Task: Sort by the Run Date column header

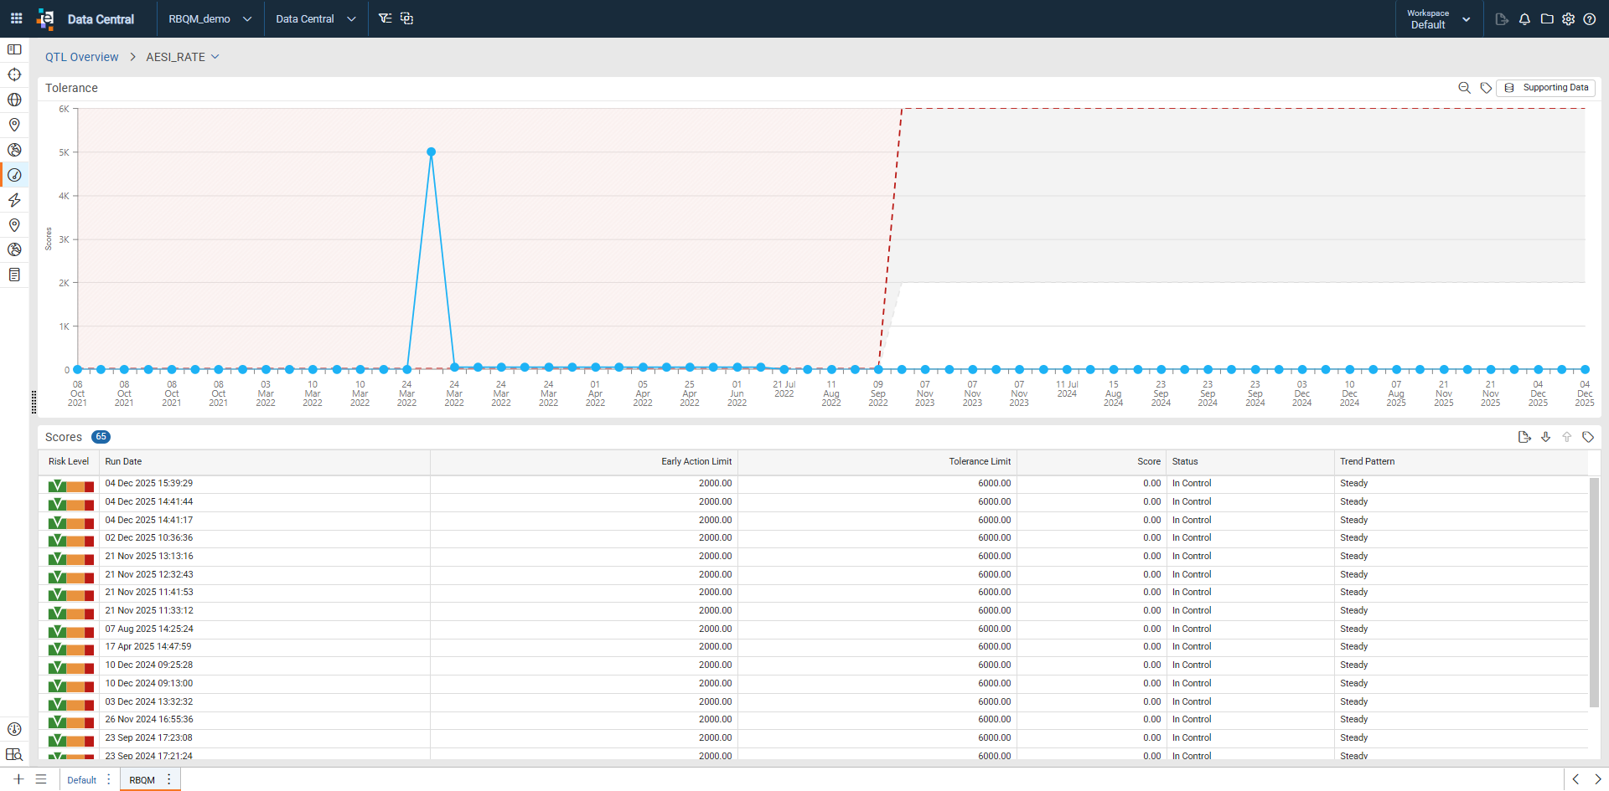Action: [x=123, y=462]
